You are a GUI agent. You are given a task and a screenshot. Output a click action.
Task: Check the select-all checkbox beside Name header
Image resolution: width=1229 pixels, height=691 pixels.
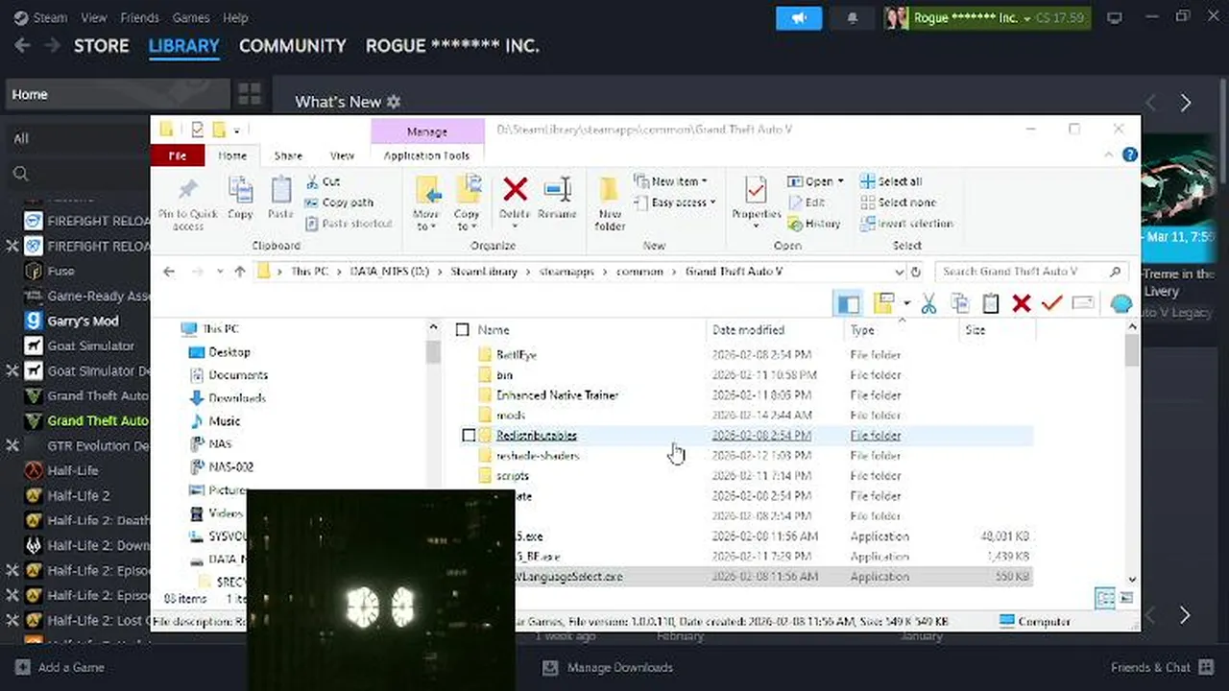[462, 330]
